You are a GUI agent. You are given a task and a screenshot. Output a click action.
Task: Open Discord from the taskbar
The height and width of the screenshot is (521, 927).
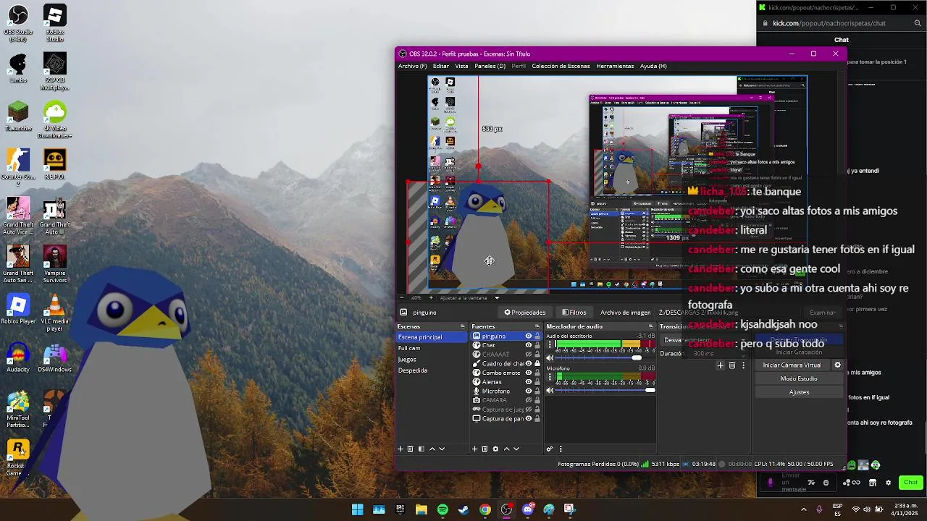tap(527, 509)
